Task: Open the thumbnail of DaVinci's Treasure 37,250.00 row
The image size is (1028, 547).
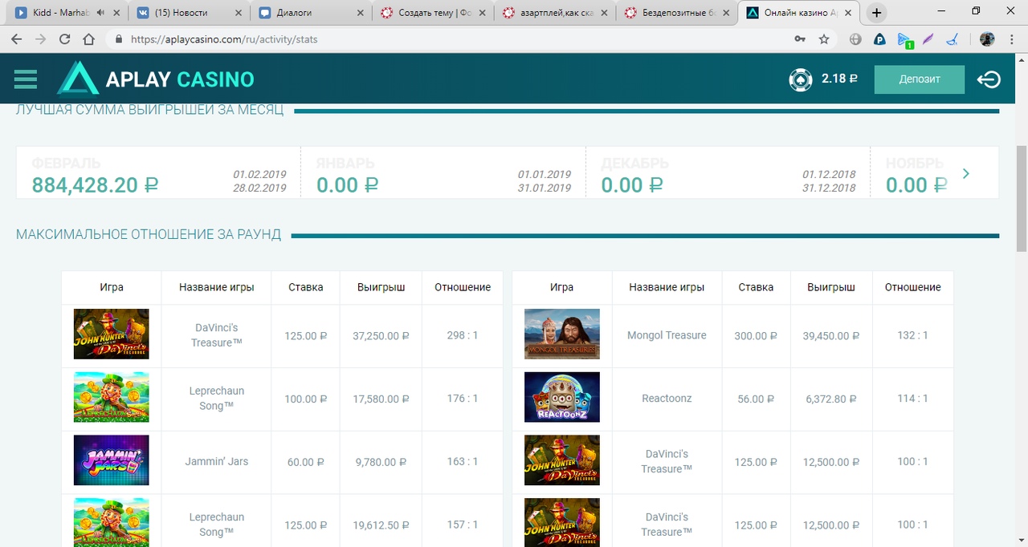Action: 111,334
